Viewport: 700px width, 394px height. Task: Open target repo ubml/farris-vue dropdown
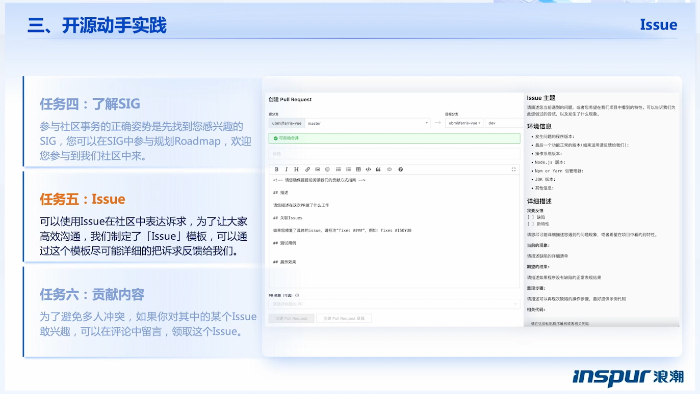point(464,123)
